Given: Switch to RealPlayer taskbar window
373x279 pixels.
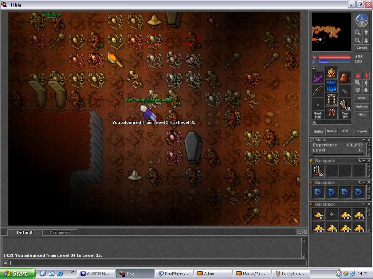Looking at the screenshot, I should point(174,274).
